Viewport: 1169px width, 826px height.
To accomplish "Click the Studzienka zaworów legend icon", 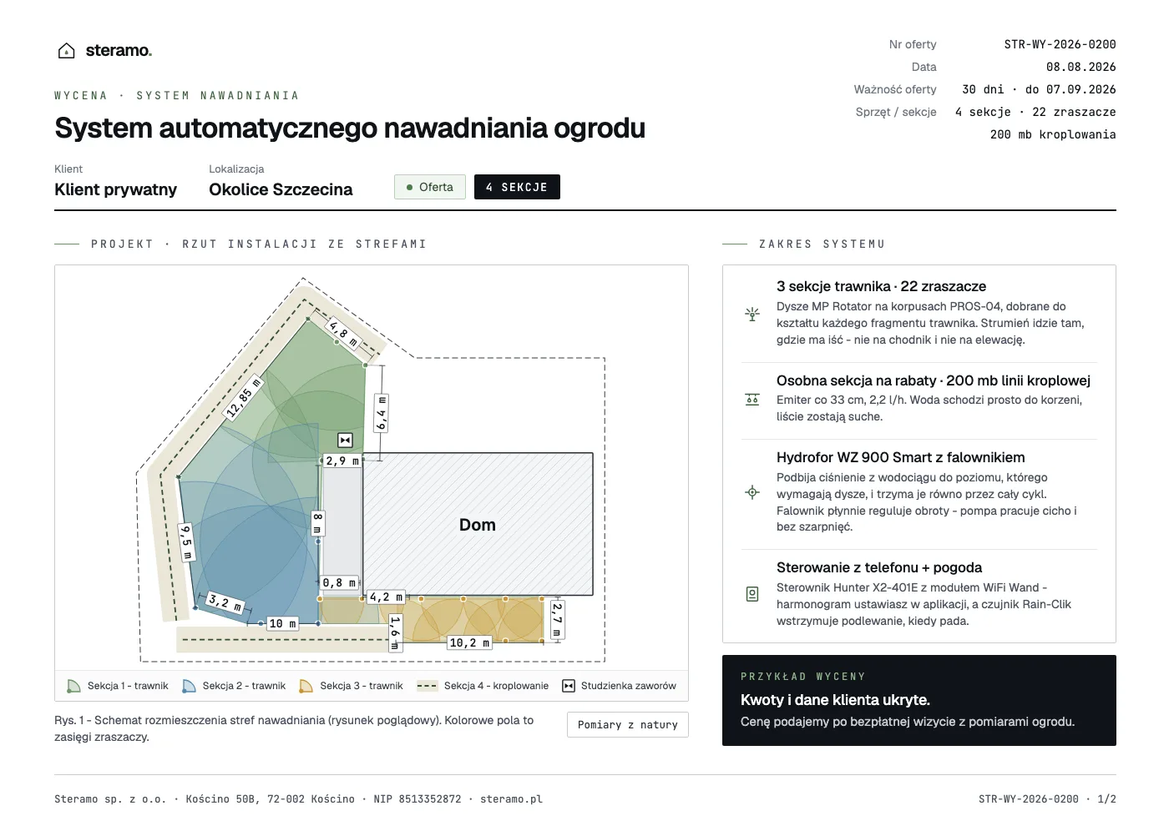I will pos(569,686).
